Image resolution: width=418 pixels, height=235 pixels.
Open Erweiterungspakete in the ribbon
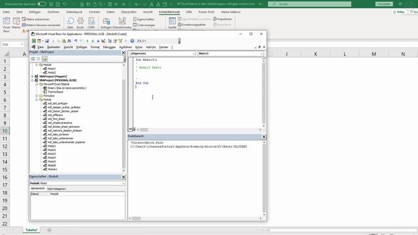pyautogui.click(x=191, y=25)
